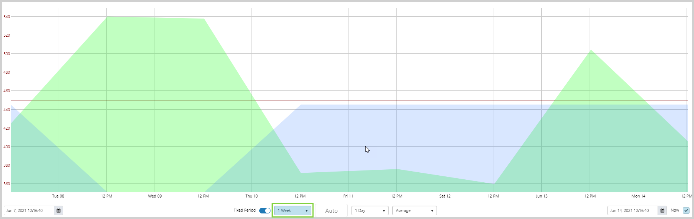The width and height of the screenshot is (694, 219).
Task: Click the Now label
Action: (675, 210)
